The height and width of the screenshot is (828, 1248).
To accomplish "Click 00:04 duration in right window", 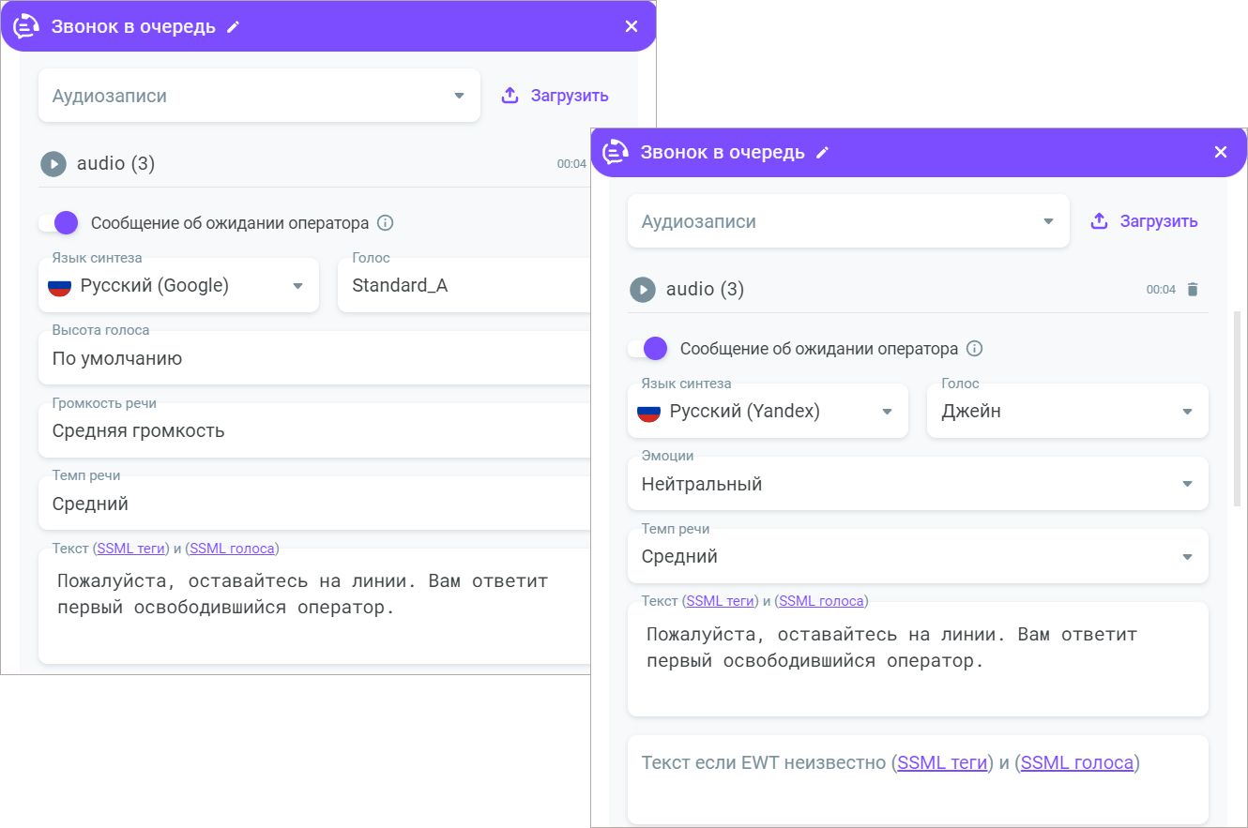I will tap(1161, 290).
